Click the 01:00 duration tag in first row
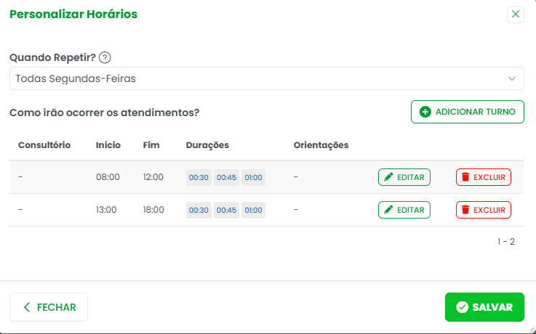This screenshot has width=536, height=334. pyautogui.click(x=253, y=177)
